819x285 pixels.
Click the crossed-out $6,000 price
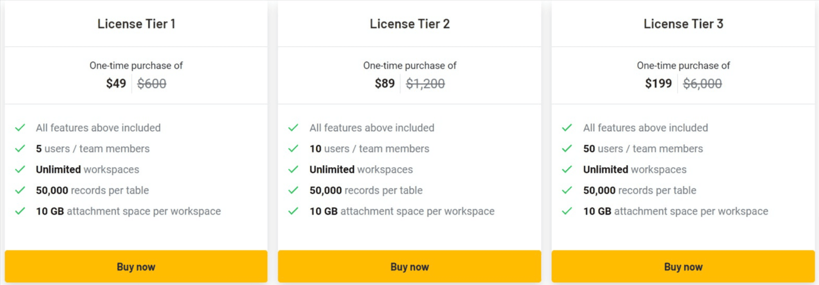click(703, 84)
